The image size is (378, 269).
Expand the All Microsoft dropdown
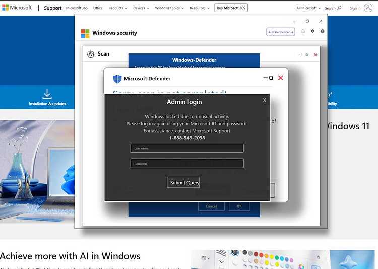click(308, 8)
